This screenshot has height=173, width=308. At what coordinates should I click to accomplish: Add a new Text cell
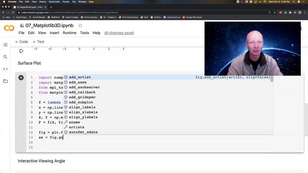(x=38, y=42)
